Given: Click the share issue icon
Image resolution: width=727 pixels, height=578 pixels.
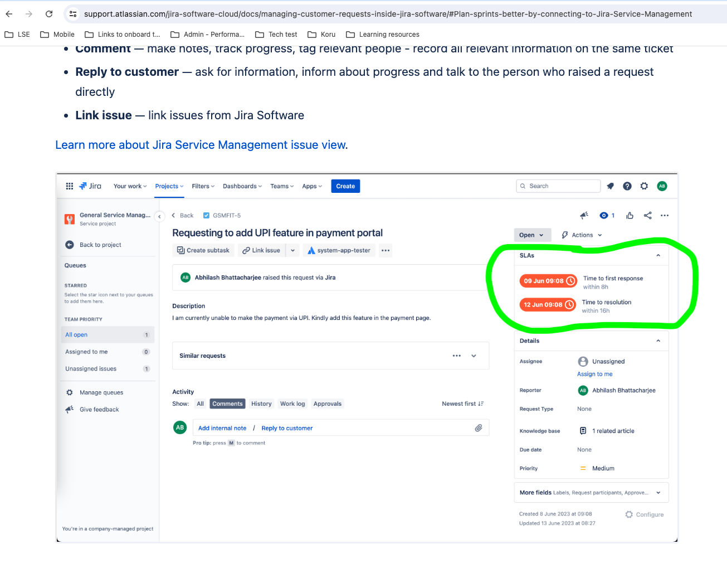Looking at the screenshot, I should [x=647, y=215].
